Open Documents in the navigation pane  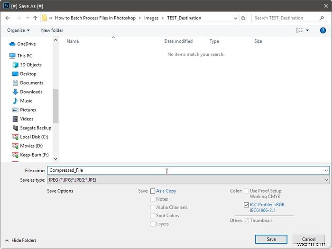(28, 83)
